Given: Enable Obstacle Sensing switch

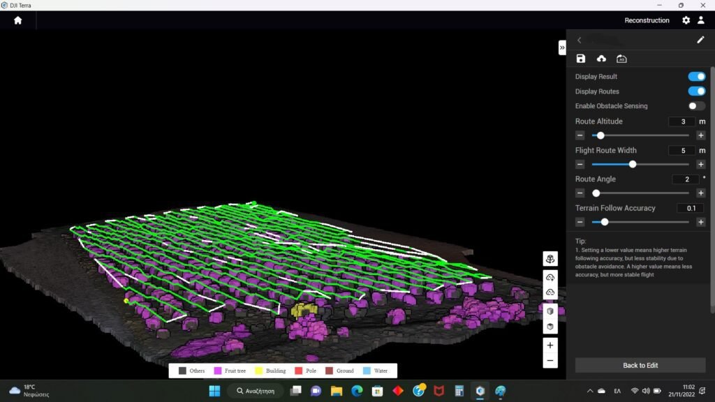Looking at the screenshot, I should tap(696, 106).
